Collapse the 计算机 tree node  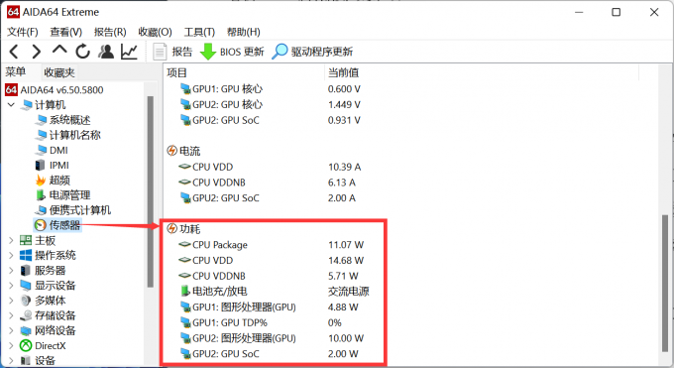tap(11, 104)
